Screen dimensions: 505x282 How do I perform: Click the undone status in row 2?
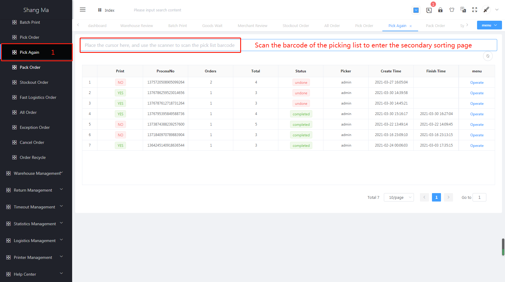point(301,93)
